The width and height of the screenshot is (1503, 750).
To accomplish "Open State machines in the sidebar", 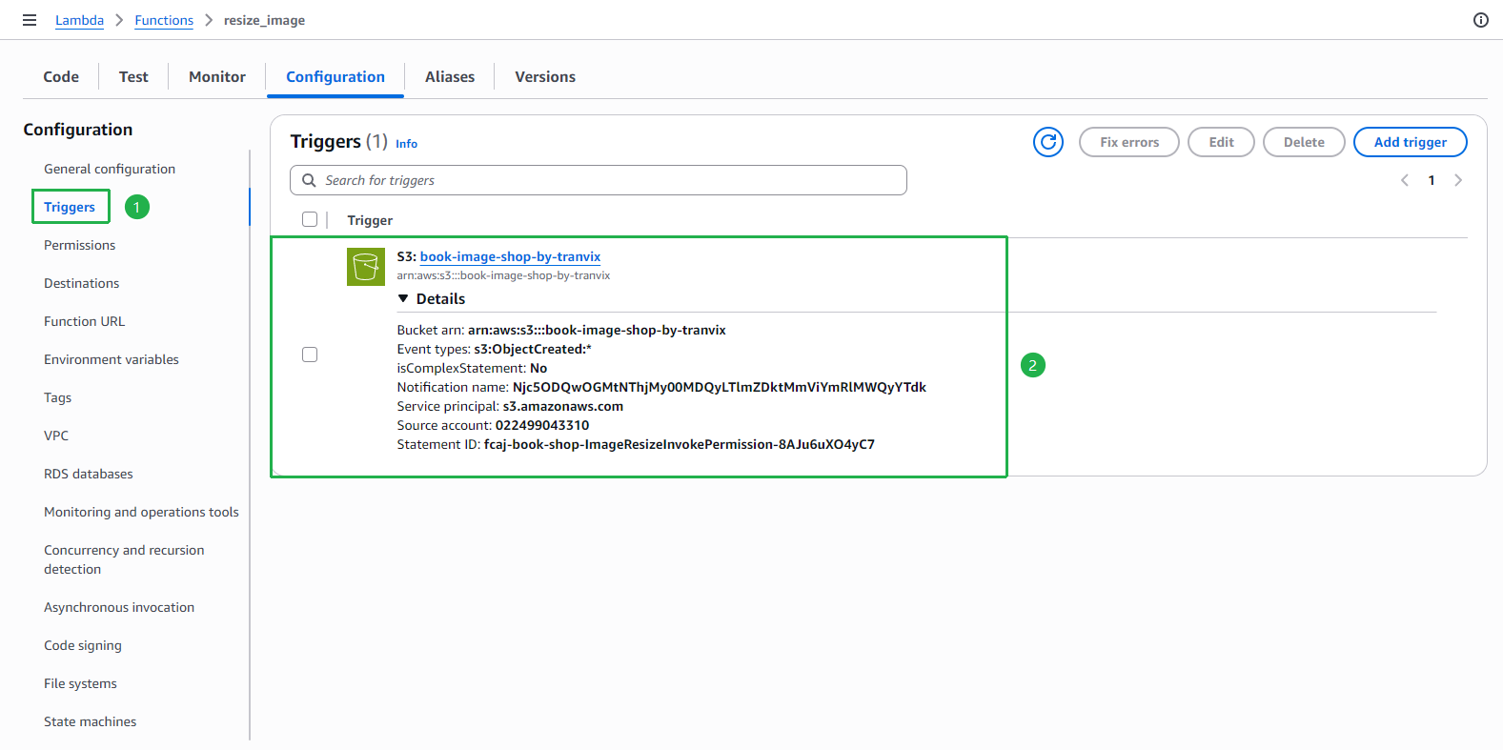I will coord(90,721).
